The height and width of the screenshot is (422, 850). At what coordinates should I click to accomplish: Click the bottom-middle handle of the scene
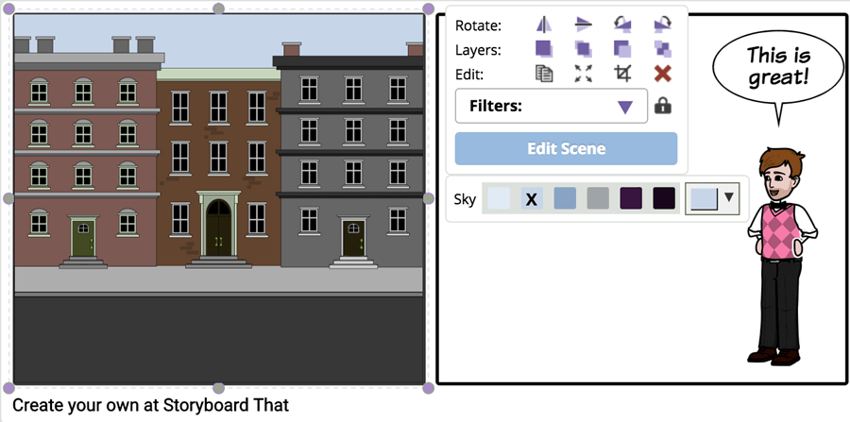click(218, 388)
